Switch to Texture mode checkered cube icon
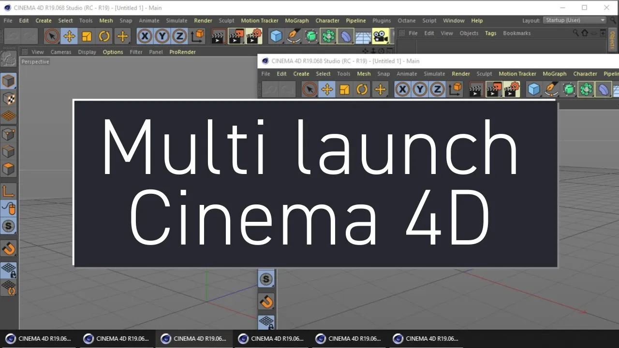The width and height of the screenshot is (619, 348). (x=9, y=99)
